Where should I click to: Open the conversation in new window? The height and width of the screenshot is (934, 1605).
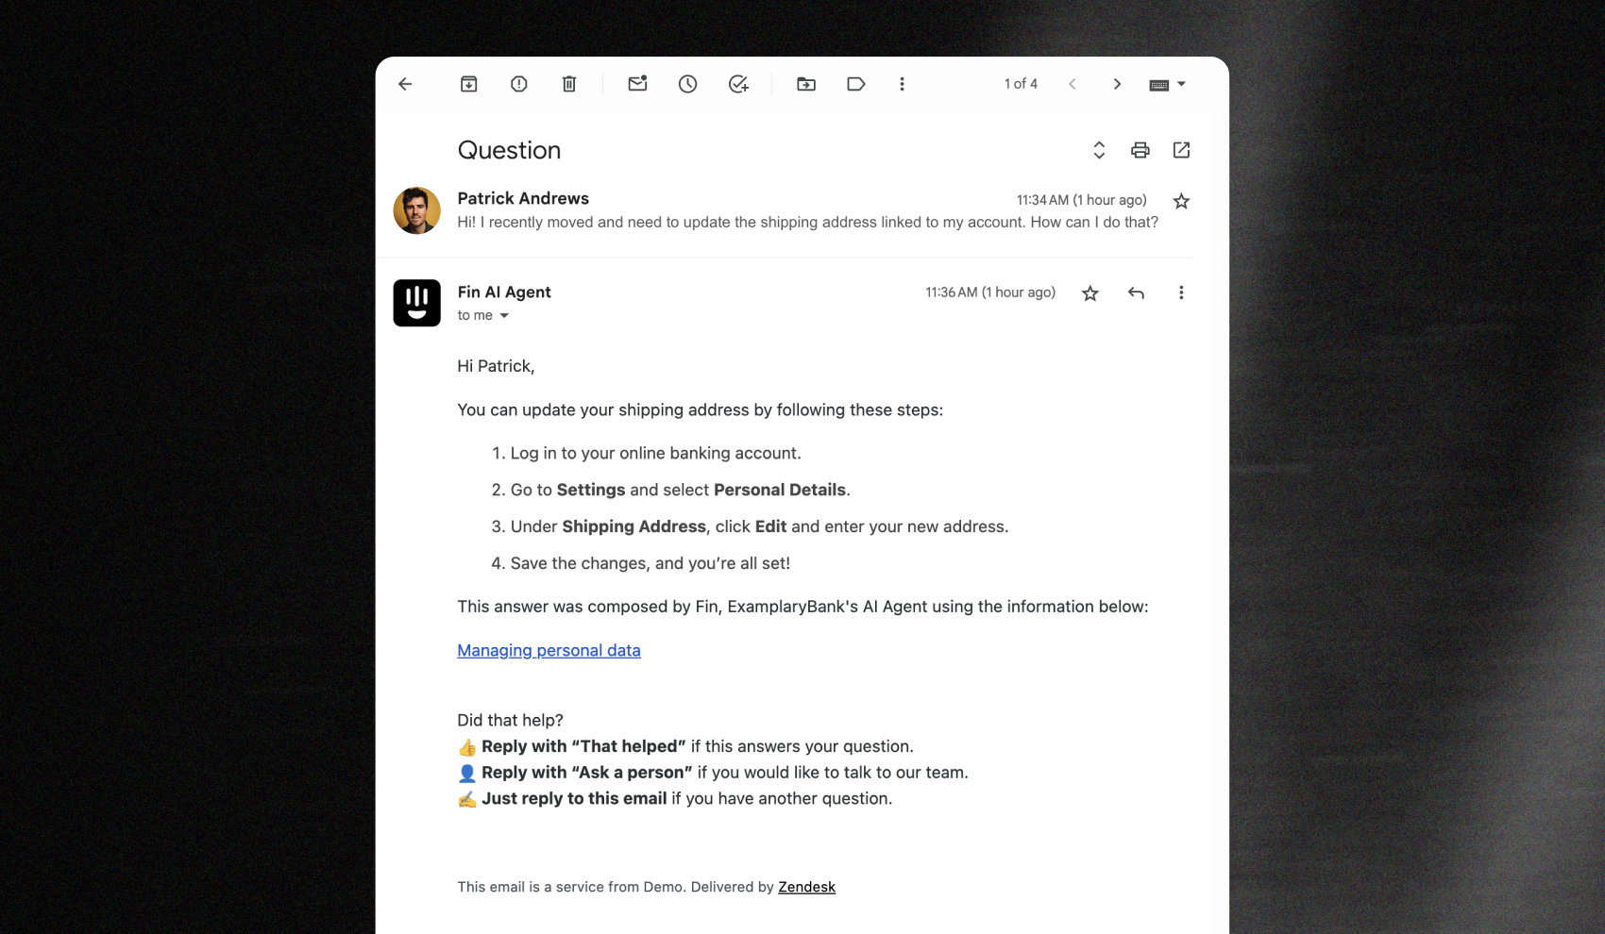click(x=1181, y=150)
